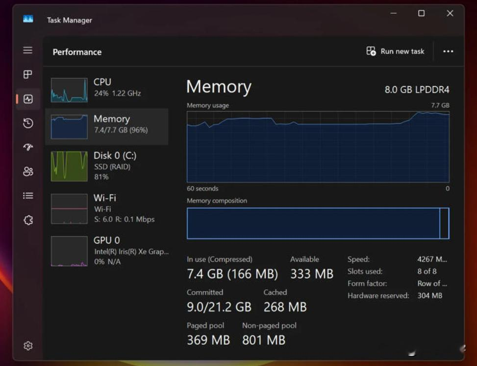
Task: Select the CPU performance item
Action: (x=106, y=90)
